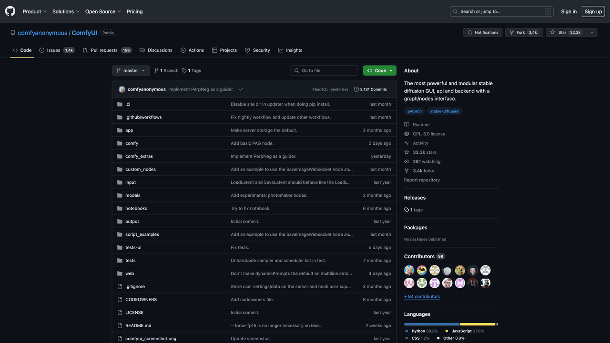
Task: Open the CODEOWNERS file
Action: point(141,300)
